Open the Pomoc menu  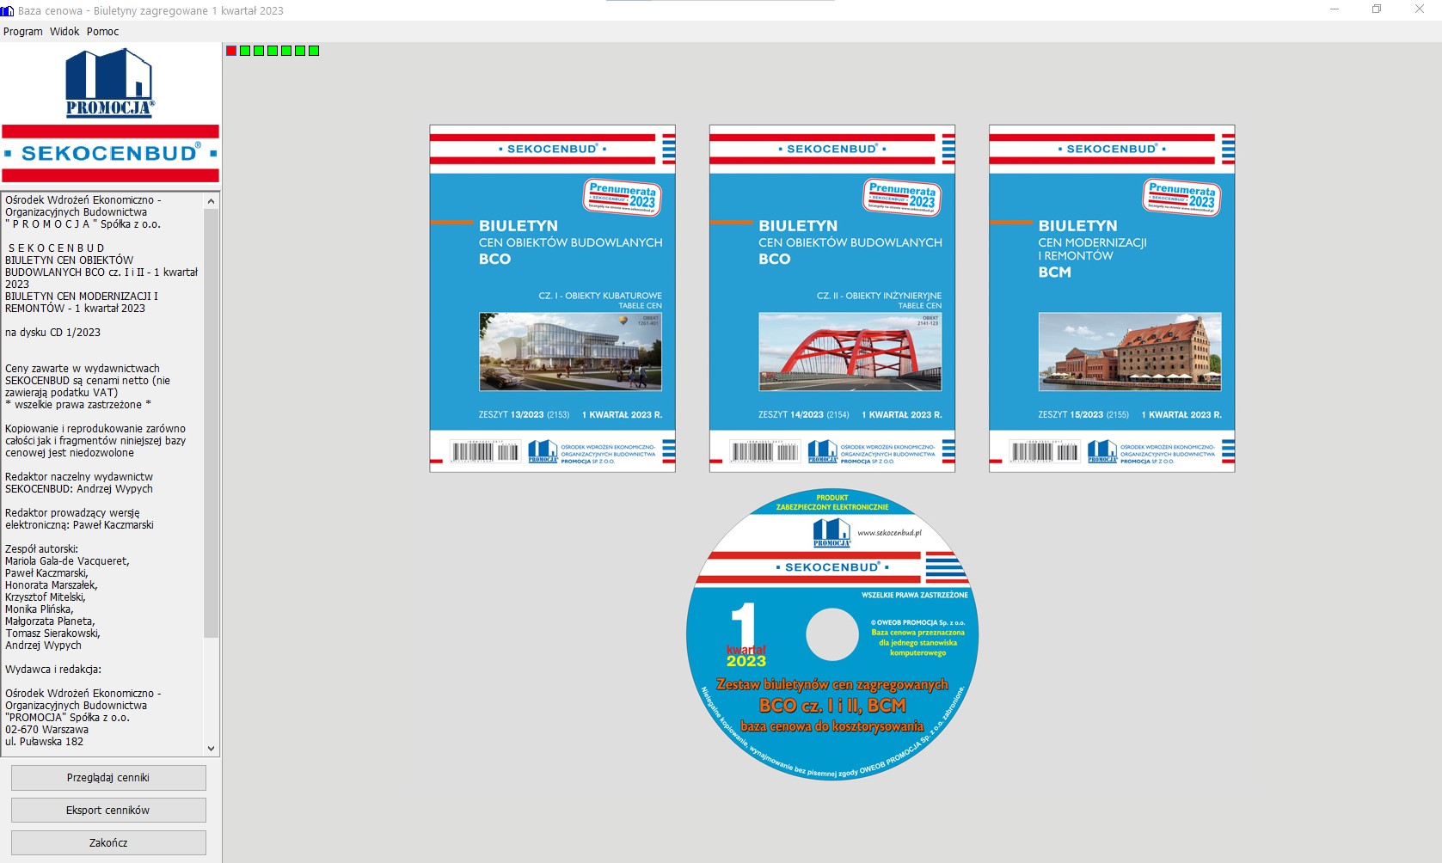tap(102, 32)
